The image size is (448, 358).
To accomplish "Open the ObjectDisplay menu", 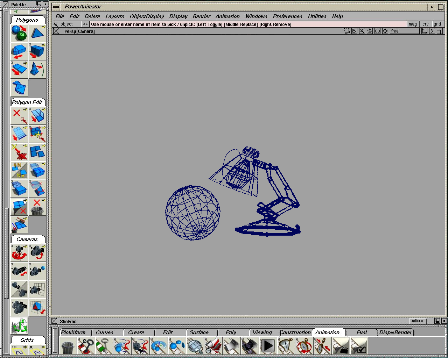I will (x=147, y=16).
